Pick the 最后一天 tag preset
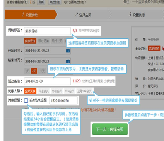This screenshot has width=164, height=141. click(57, 41)
